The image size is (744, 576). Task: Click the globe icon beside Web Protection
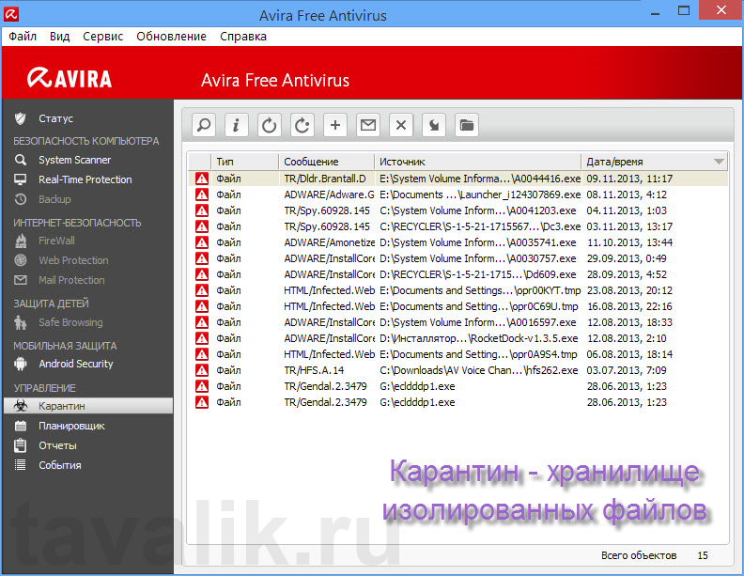coord(21,260)
